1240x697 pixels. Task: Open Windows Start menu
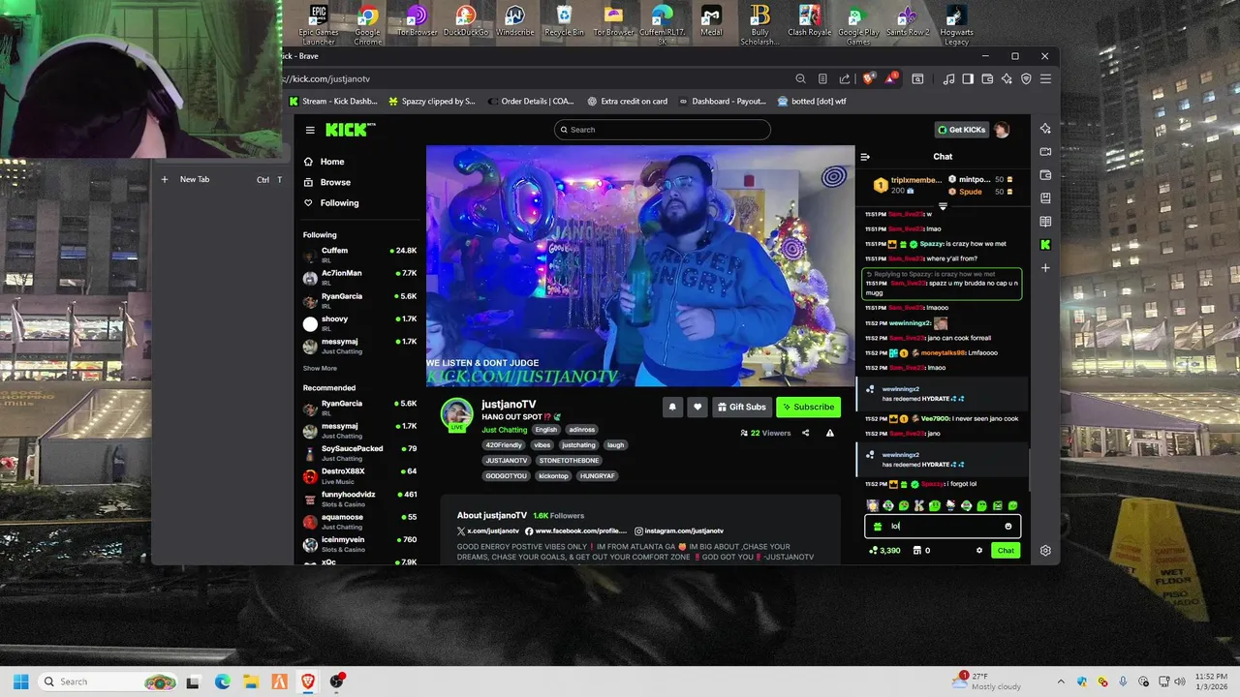(21, 682)
